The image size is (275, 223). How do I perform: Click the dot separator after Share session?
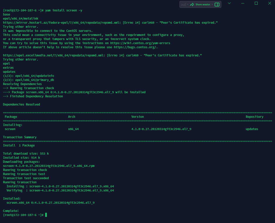click(x=212, y=4)
